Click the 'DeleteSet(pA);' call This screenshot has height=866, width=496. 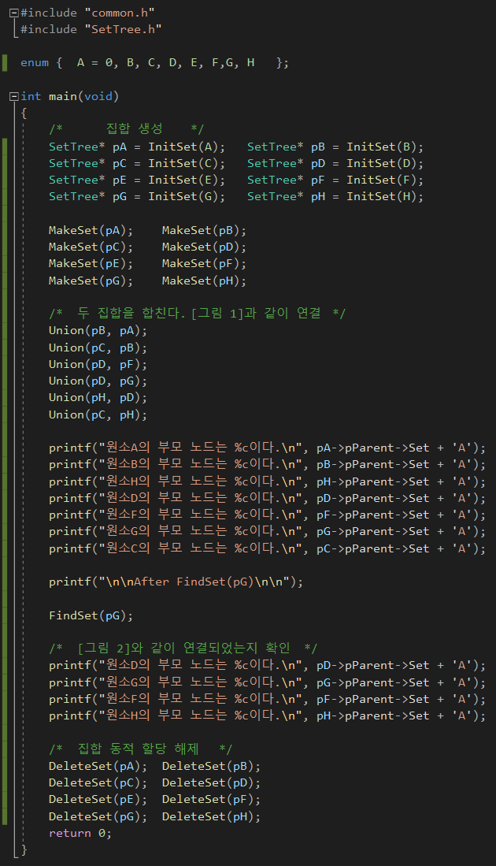(98, 767)
